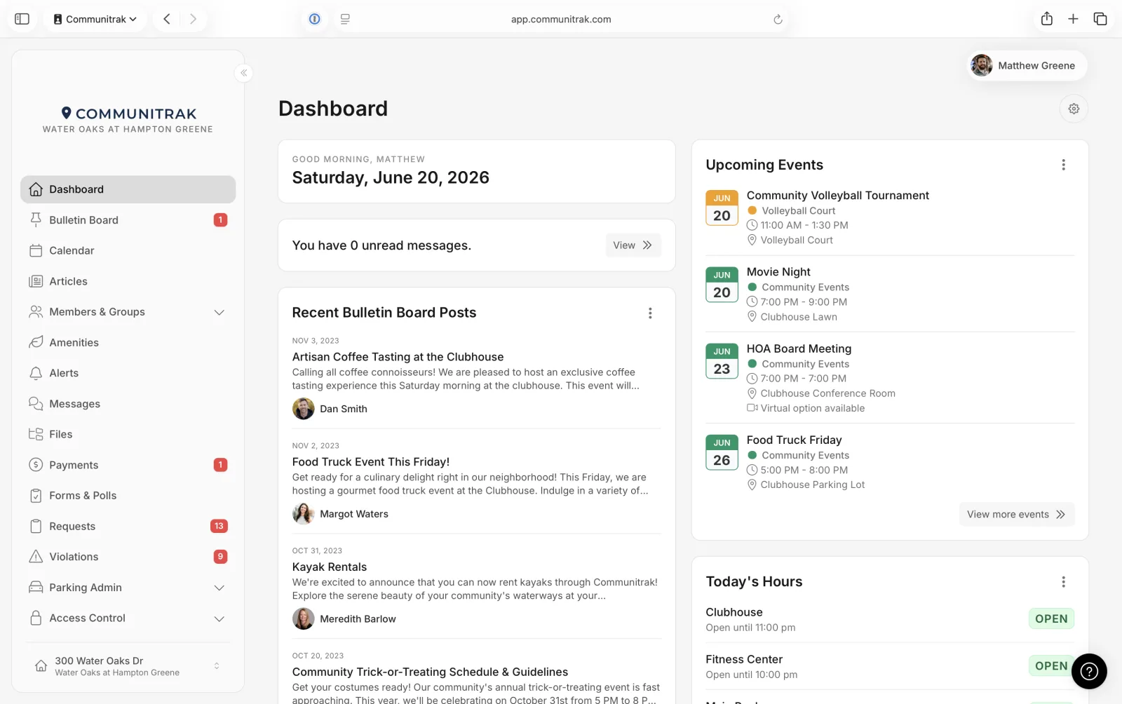Show the tab overview icon

pos(1100,19)
